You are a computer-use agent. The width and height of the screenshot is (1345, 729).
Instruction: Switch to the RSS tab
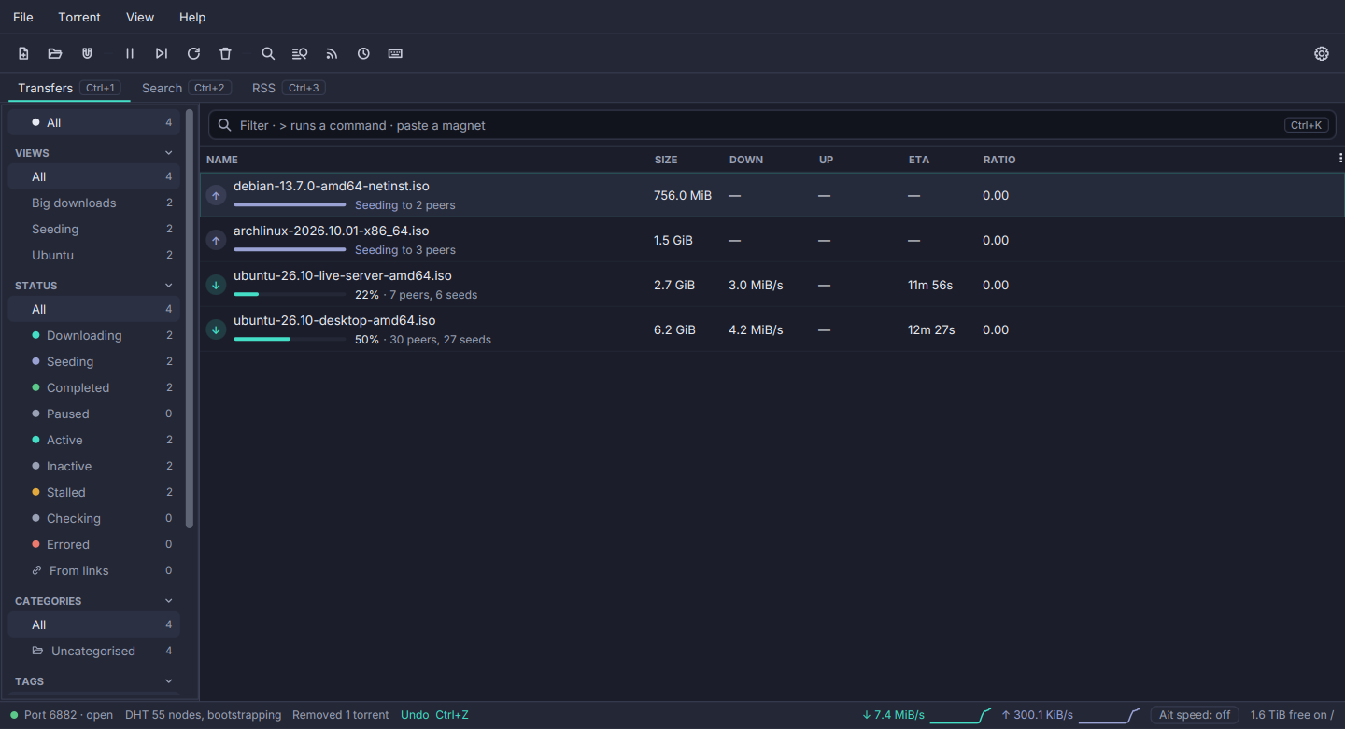pos(288,88)
